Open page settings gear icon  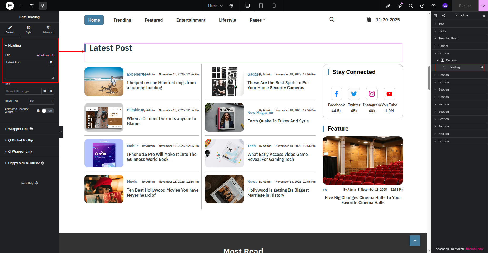point(231,6)
